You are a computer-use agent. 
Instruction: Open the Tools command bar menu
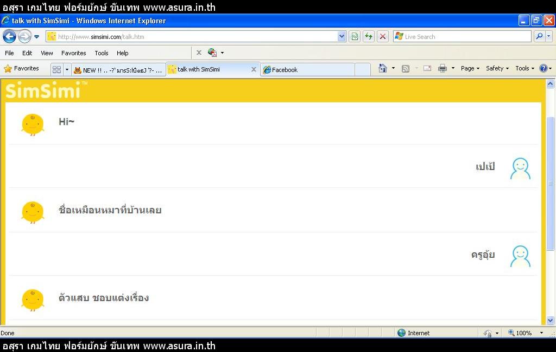tap(525, 68)
